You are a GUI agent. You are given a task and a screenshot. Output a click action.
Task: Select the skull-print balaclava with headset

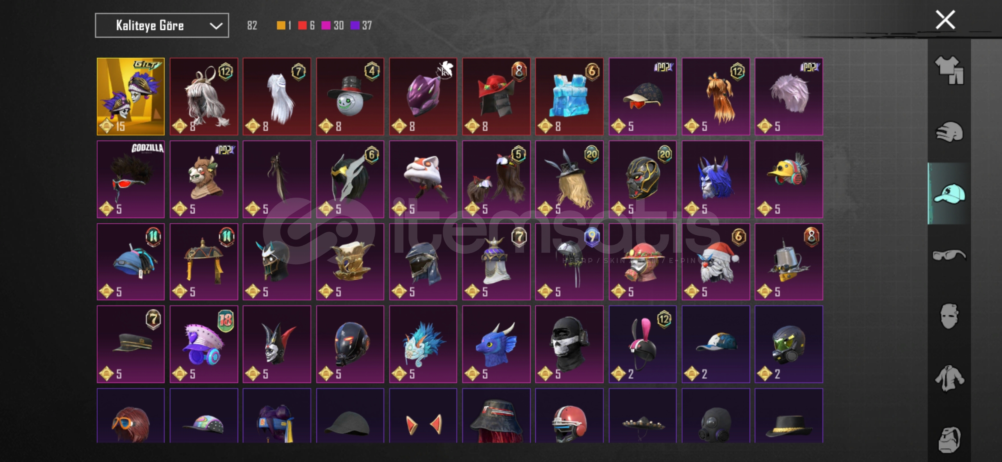(569, 344)
